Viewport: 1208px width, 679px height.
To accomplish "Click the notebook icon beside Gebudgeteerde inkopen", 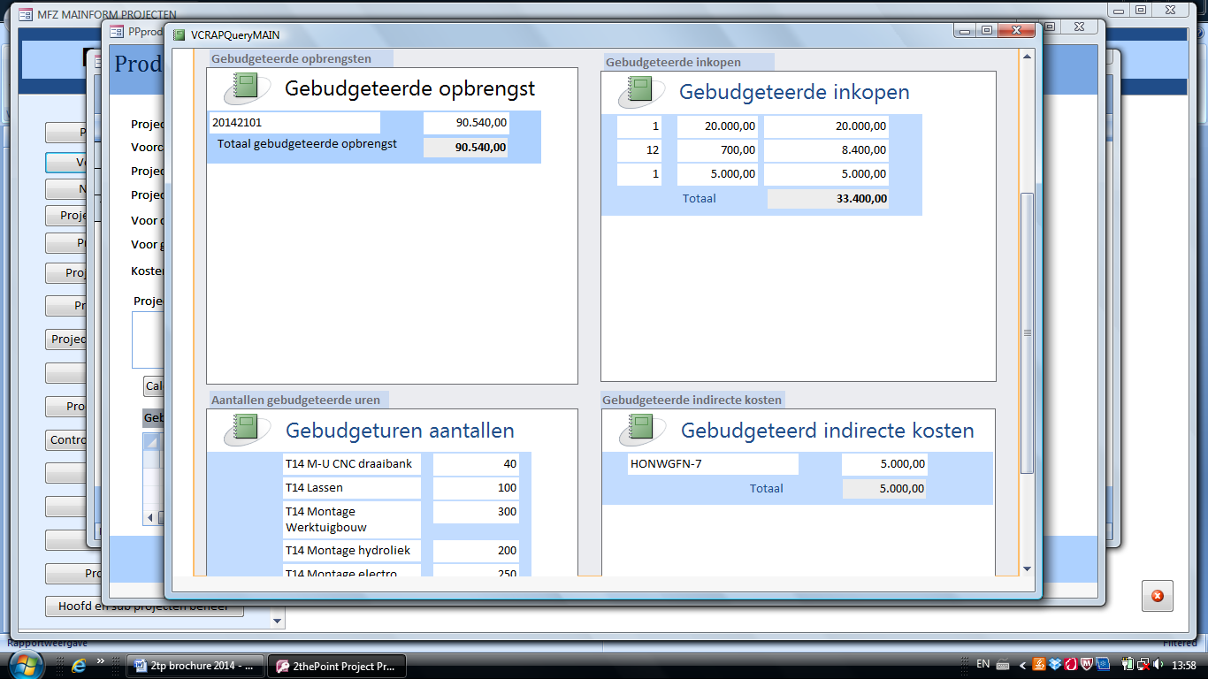I will 641,92.
